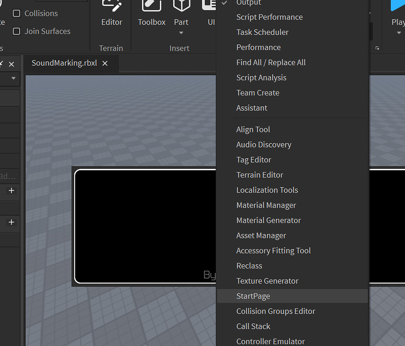Open Asset Manager menu item

point(292,235)
